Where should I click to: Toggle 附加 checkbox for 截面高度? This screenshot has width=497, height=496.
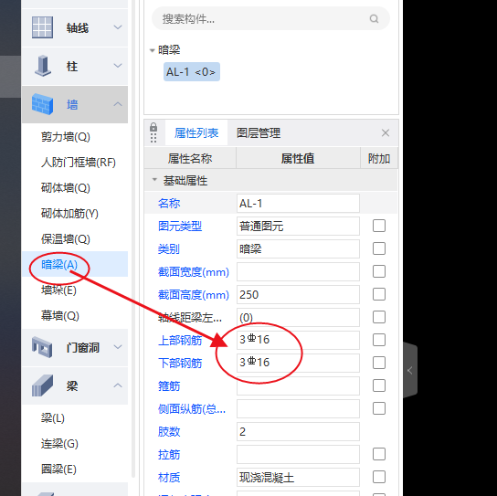[379, 294]
